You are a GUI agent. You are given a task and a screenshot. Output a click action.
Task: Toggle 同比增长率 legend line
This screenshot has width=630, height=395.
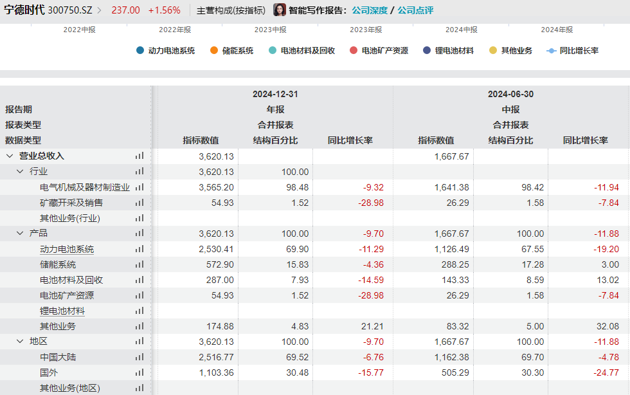tap(573, 51)
